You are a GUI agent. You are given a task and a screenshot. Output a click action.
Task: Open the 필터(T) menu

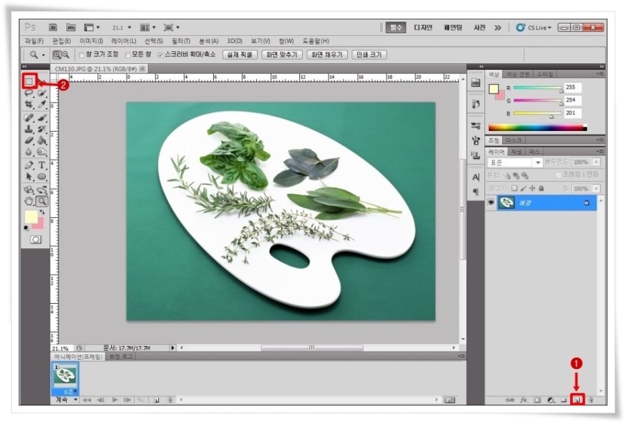(x=181, y=41)
